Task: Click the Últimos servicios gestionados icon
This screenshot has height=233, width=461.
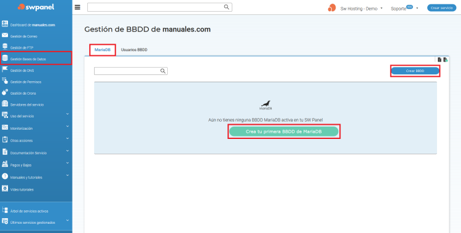Action: (5, 221)
